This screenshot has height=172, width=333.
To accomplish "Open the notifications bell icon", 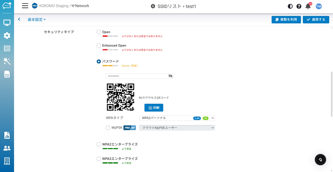I will coord(308,6).
